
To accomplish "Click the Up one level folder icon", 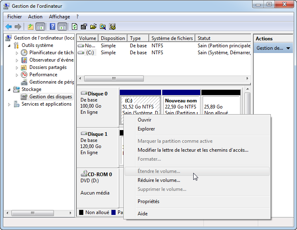I will [31, 27].
